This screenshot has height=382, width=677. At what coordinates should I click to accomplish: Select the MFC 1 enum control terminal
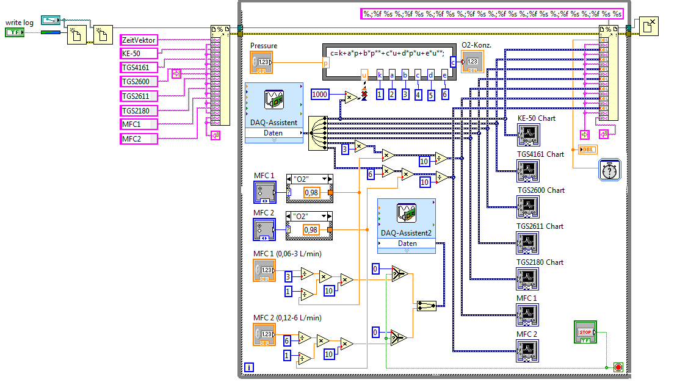265,192
